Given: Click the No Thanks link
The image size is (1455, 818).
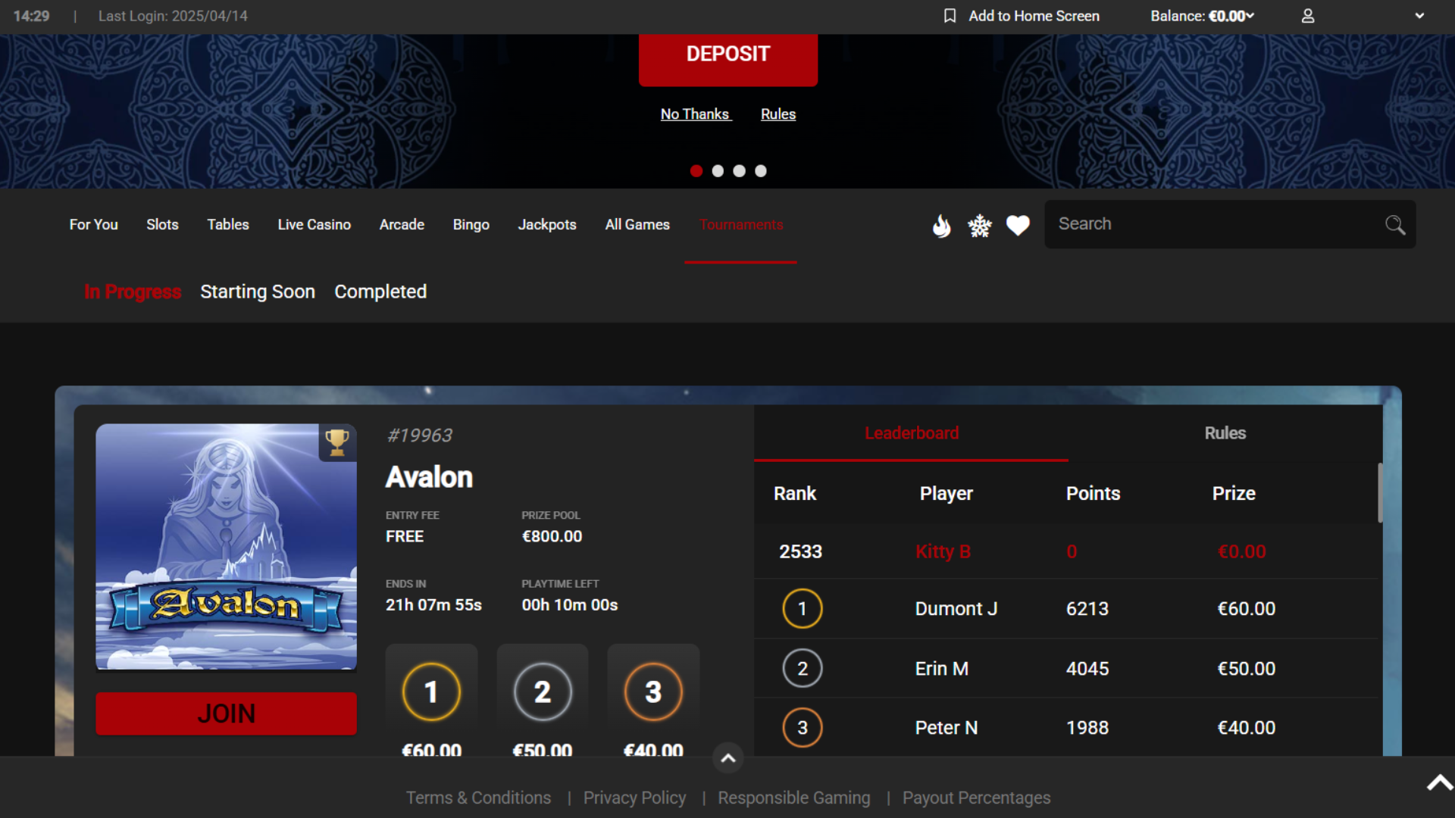Looking at the screenshot, I should 696,114.
